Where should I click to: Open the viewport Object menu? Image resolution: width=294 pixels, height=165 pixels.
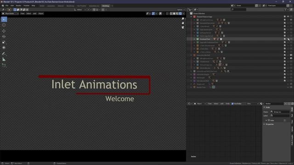click(x=41, y=13)
